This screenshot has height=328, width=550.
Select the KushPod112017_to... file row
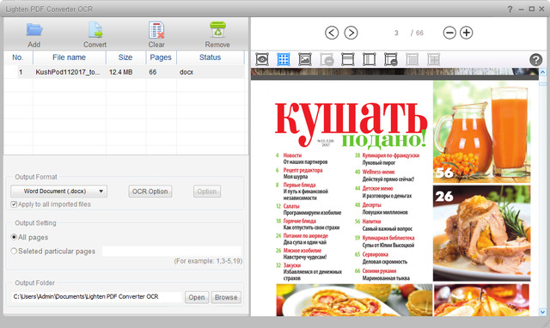[124, 72]
